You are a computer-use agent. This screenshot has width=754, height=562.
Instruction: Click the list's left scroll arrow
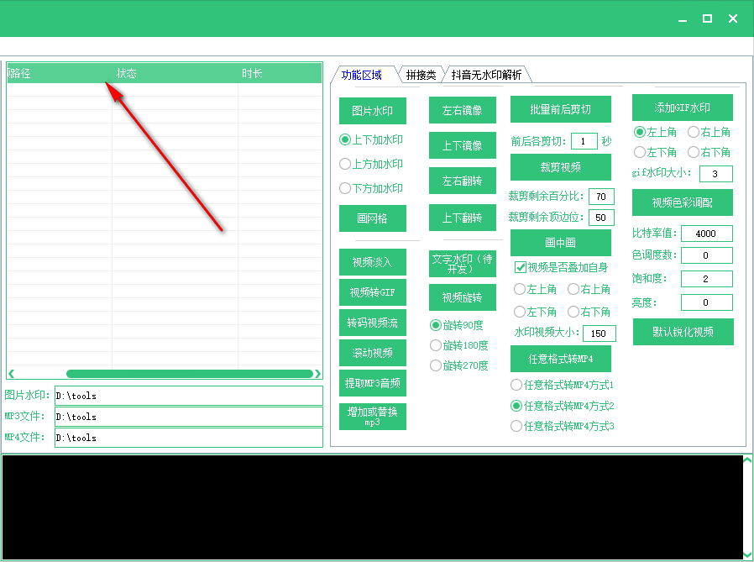[11, 374]
